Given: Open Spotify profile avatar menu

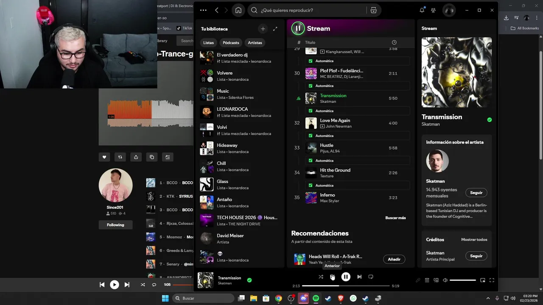Looking at the screenshot, I should 449,10.
